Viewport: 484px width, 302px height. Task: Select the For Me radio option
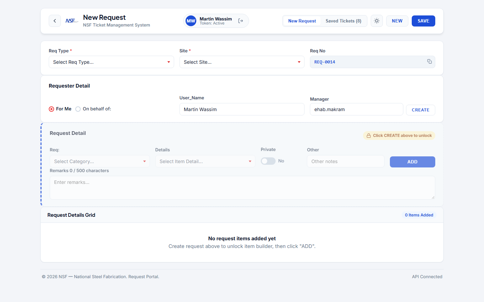click(x=51, y=109)
